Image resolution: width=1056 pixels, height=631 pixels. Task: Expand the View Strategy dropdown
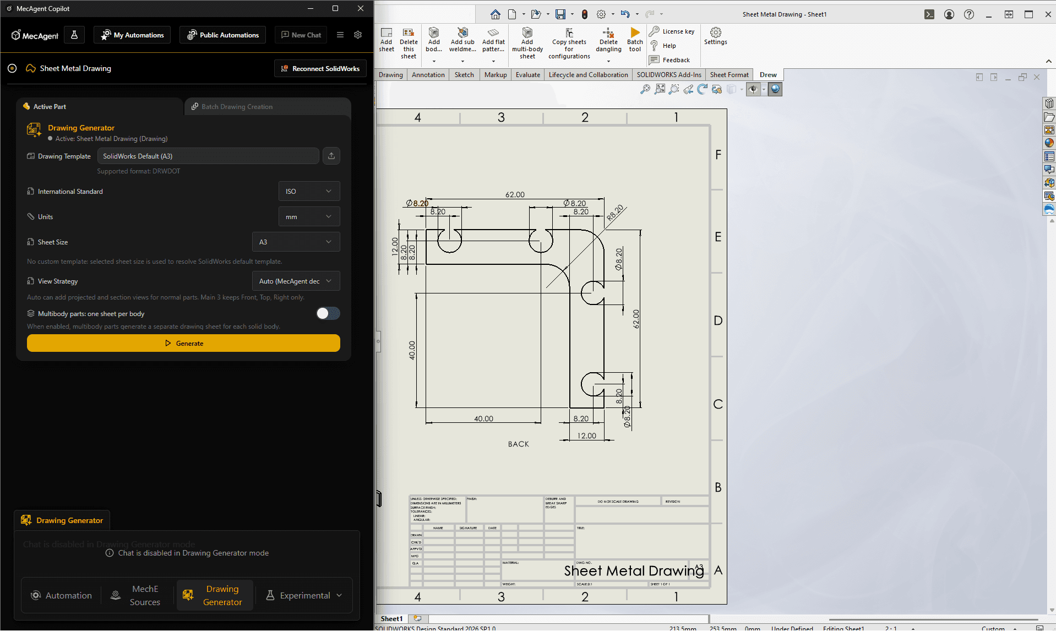296,281
